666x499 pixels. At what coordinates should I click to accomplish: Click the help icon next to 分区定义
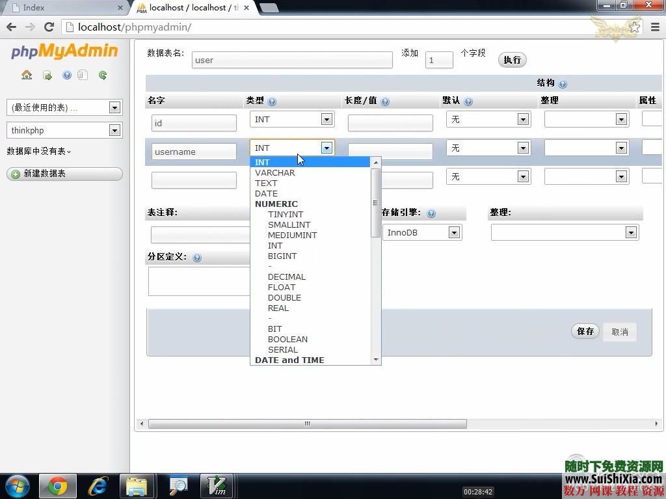(x=198, y=256)
